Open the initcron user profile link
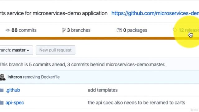This screenshot has width=199, height=112. (15, 77)
